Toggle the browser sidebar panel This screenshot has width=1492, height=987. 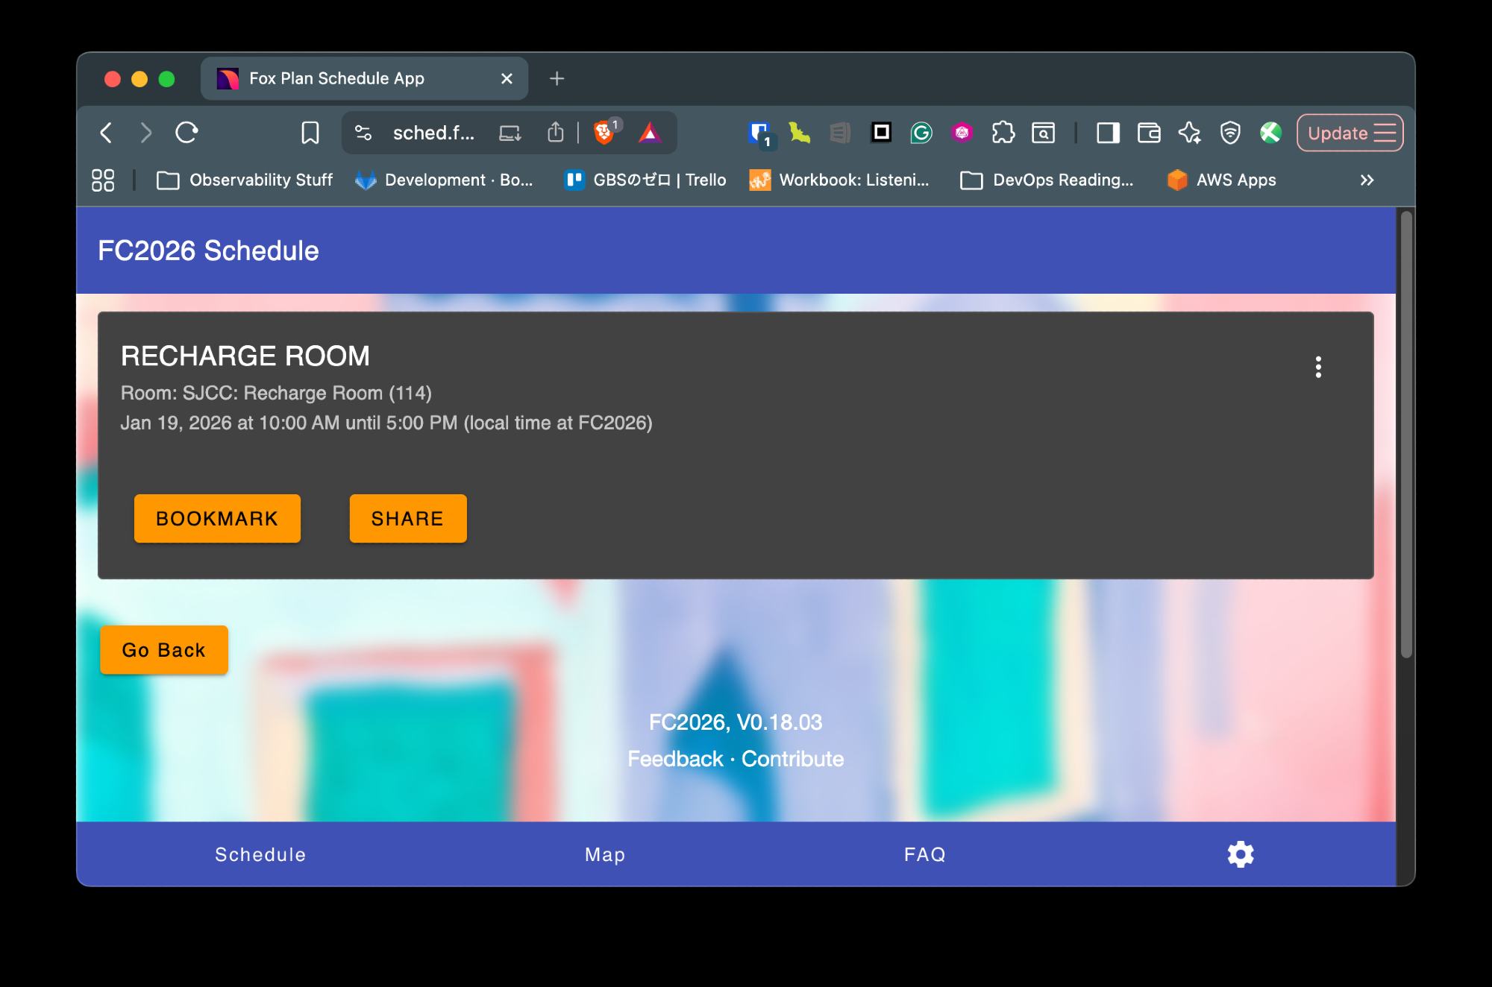(1108, 133)
